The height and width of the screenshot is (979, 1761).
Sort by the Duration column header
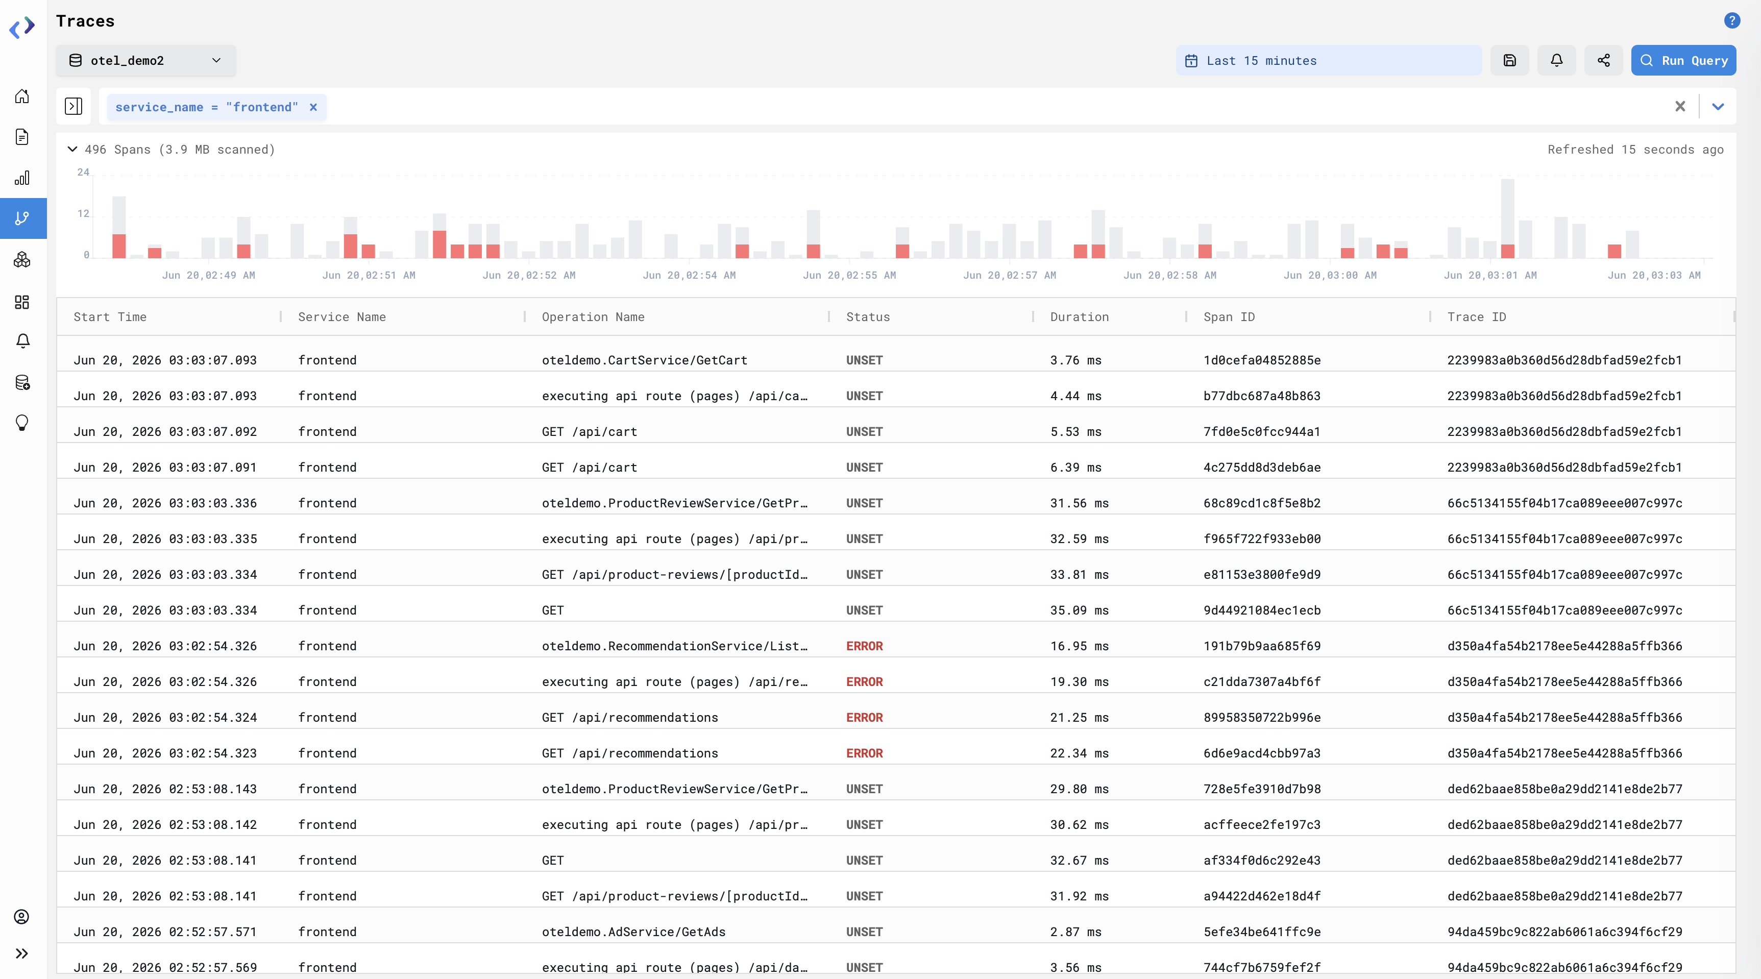[1080, 316]
